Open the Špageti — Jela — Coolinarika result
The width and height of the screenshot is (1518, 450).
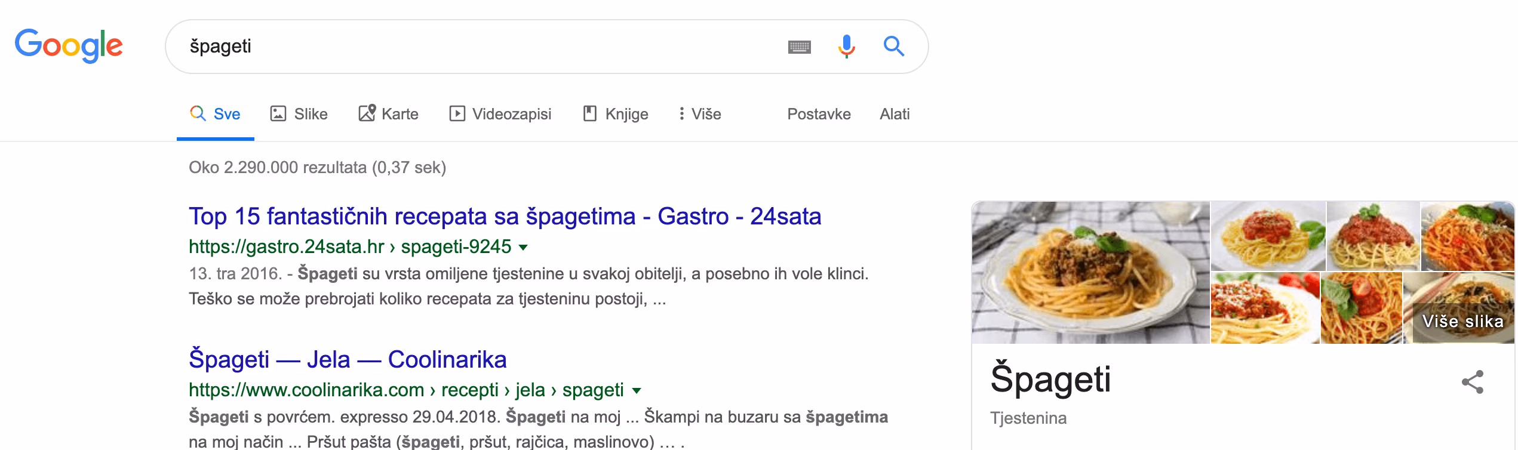coord(348,359)
